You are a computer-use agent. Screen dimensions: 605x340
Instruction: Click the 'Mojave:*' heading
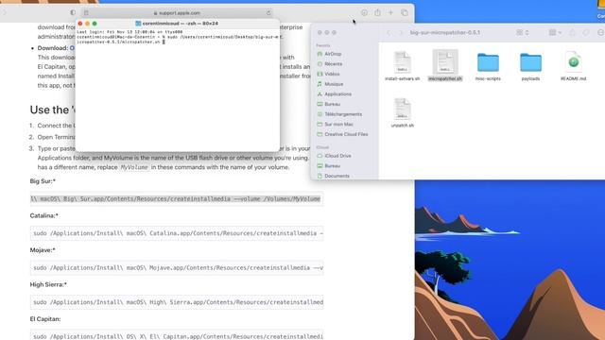[43, 249]
